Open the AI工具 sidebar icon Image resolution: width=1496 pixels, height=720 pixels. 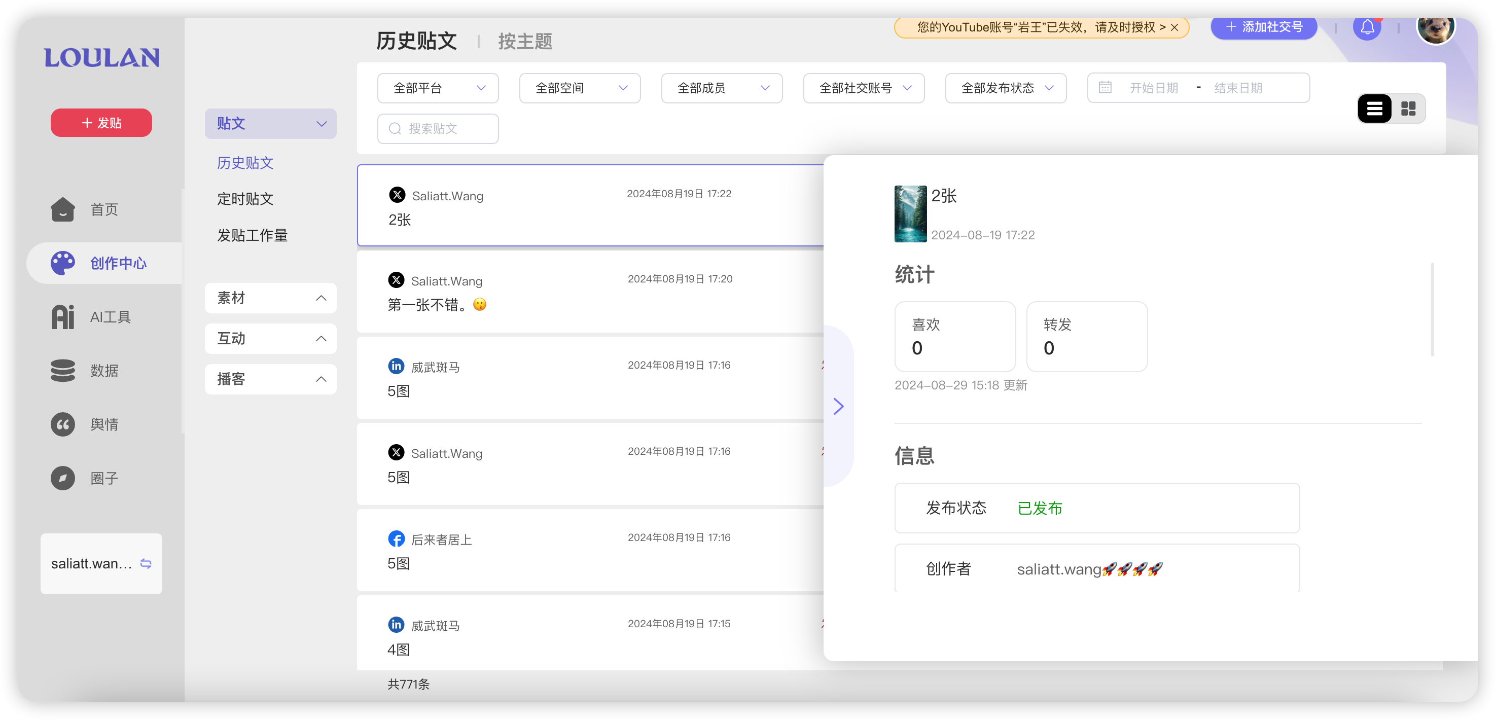click(x=63, y=317)
